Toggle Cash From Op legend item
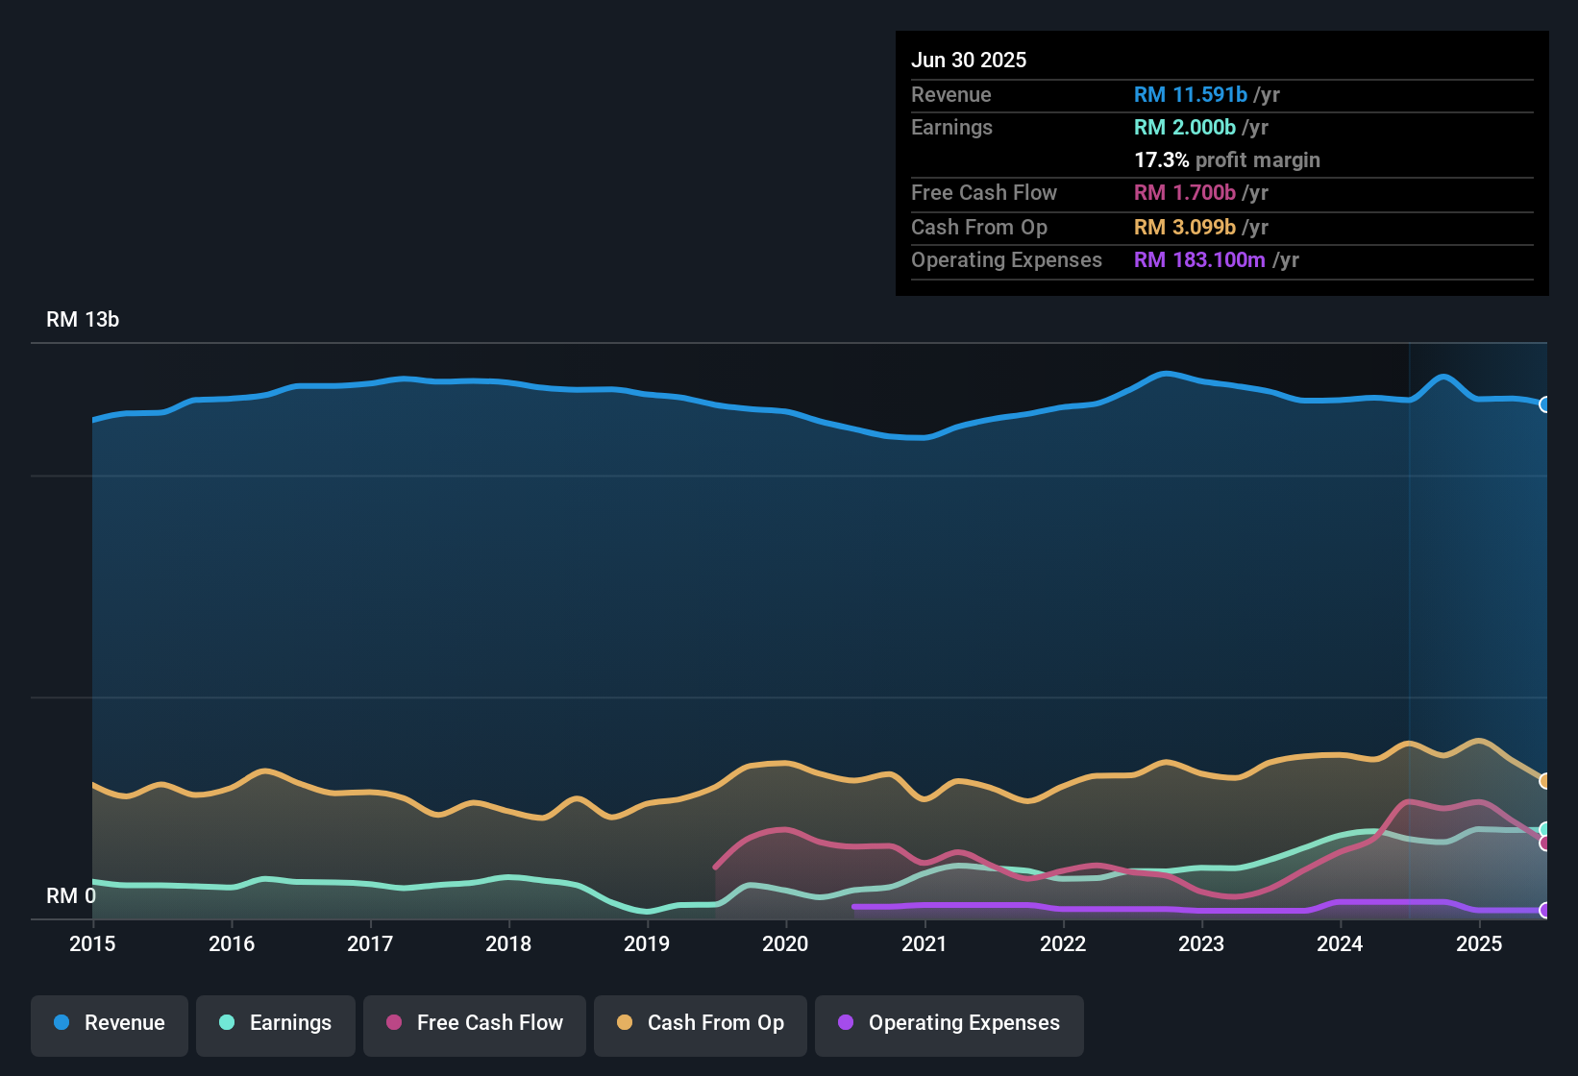 701,1023
